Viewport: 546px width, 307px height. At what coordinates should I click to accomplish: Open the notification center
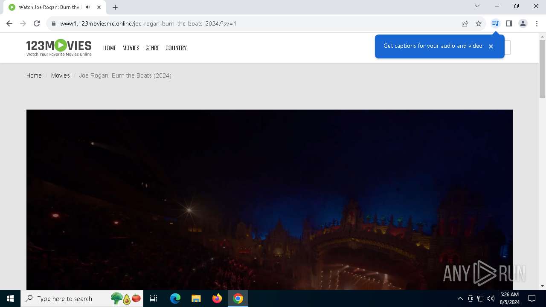click(x=532, y=298)
